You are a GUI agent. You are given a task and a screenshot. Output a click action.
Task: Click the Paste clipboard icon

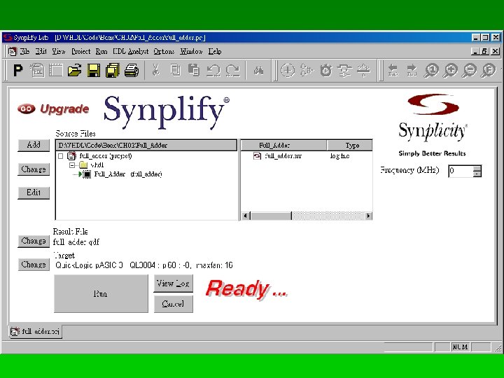pos(194,71)
